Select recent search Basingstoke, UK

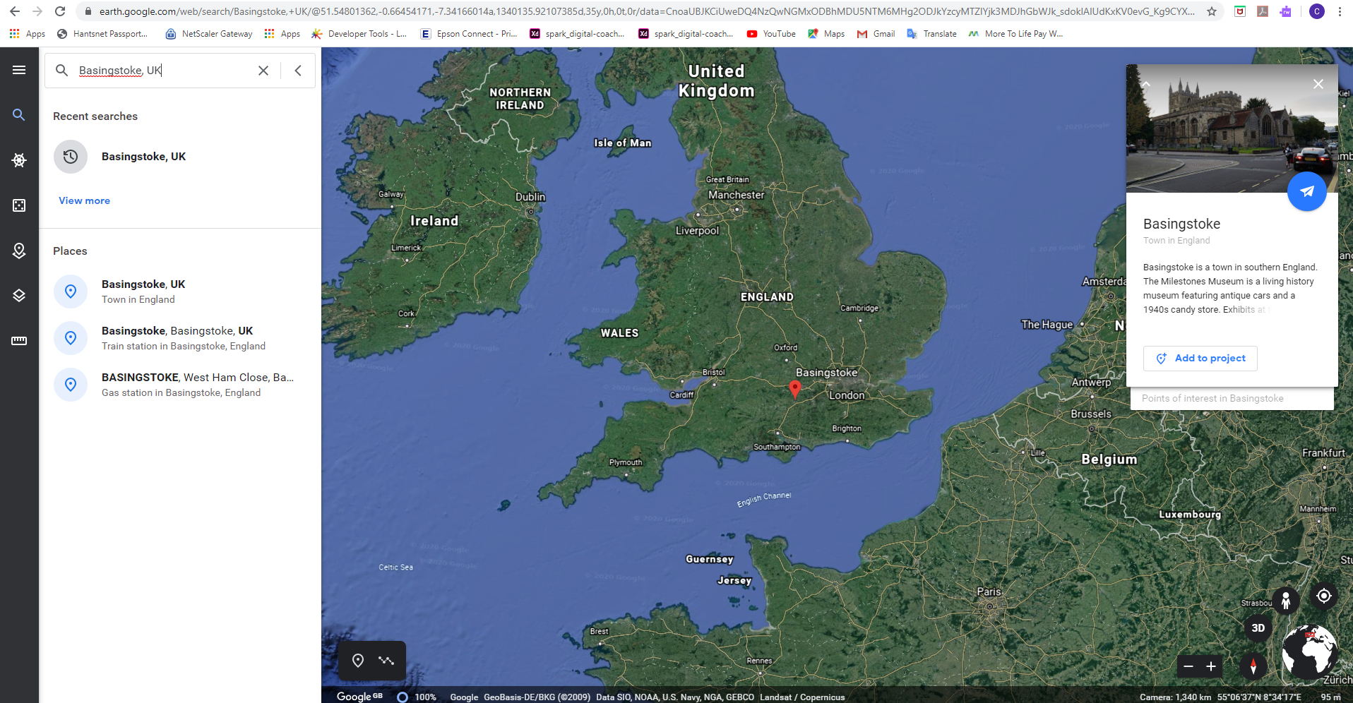180,157
